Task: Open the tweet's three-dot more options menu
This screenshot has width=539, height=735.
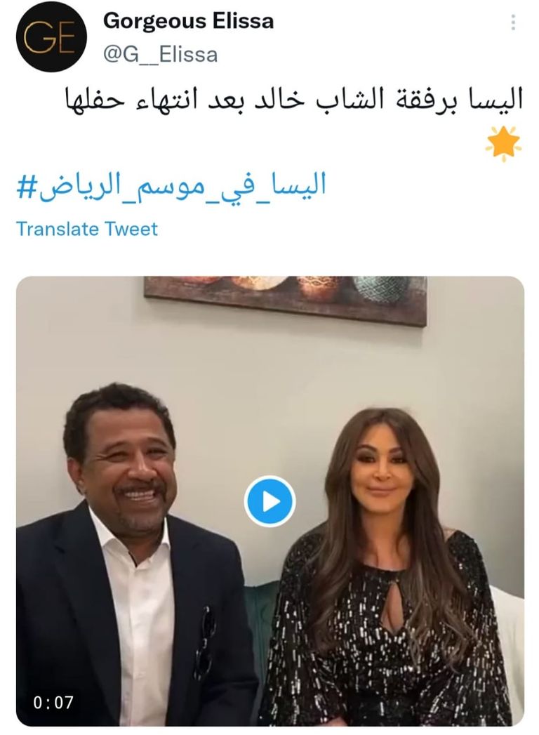Action: [x=513, y=22]
